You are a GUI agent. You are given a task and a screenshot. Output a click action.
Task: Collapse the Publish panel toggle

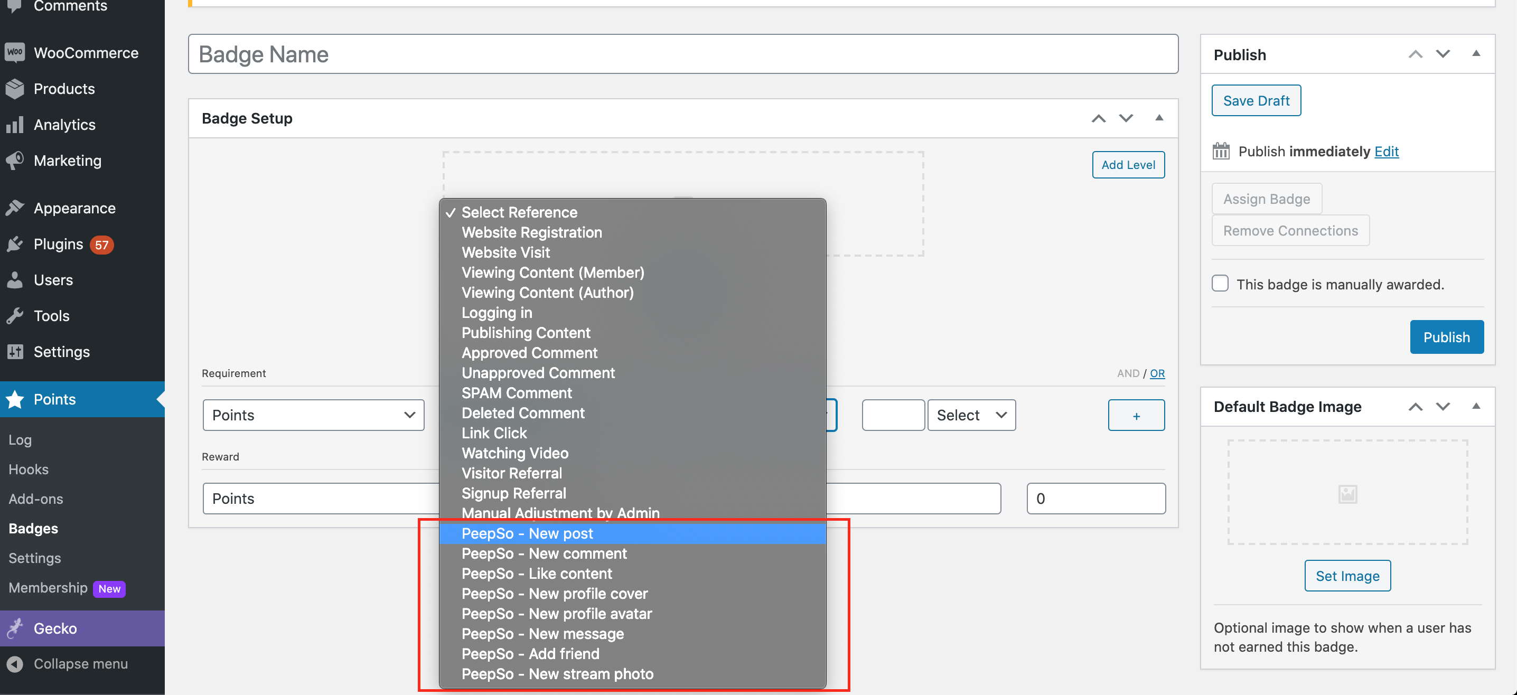[1476, 53]
